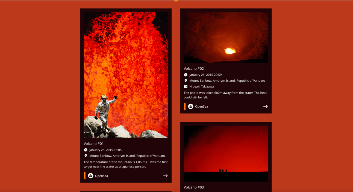Click the orange marker at the page top center
353x192 pixels.
coord(176,1)
